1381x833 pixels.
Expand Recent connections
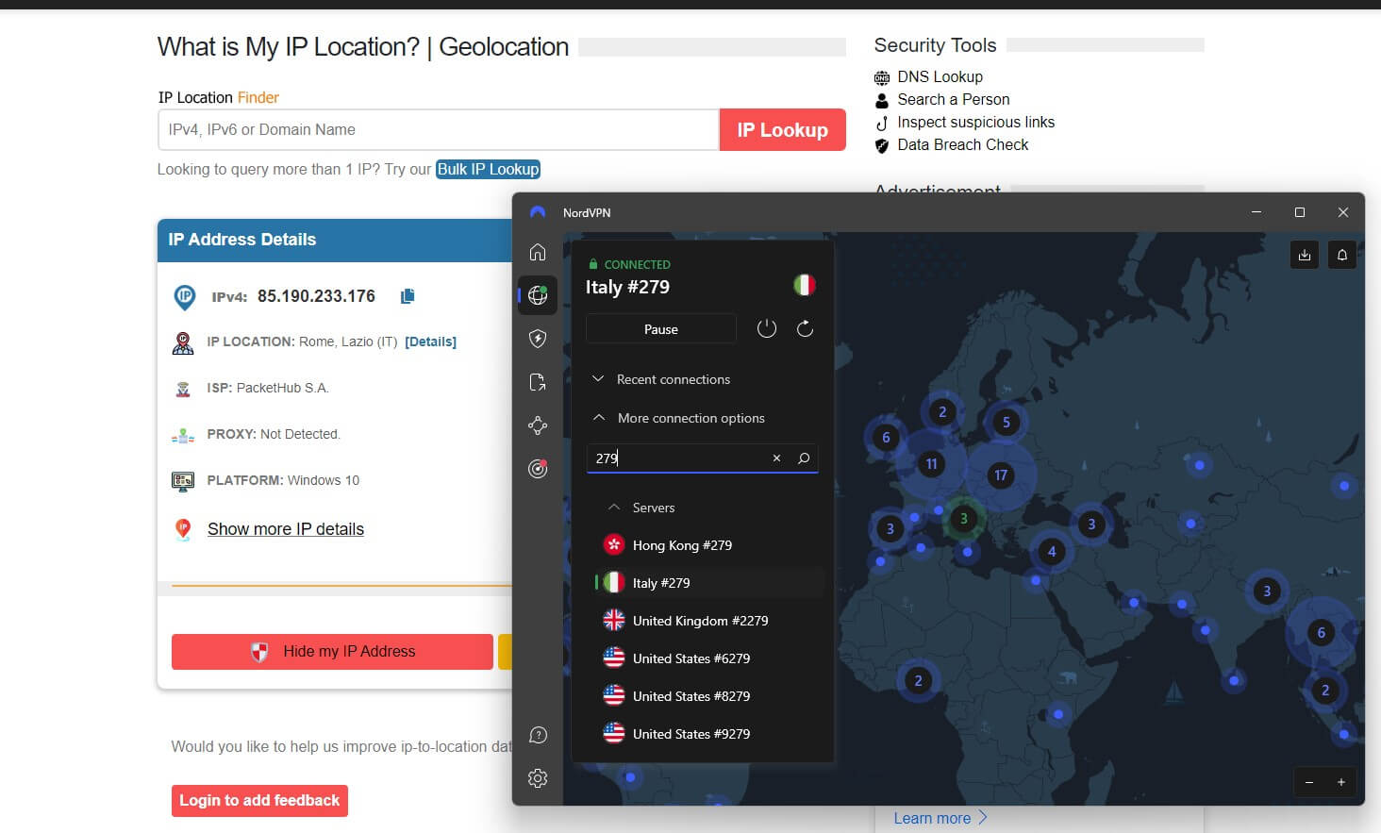tap(662, 379)
